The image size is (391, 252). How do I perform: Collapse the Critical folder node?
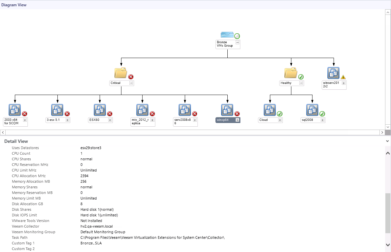131,83
